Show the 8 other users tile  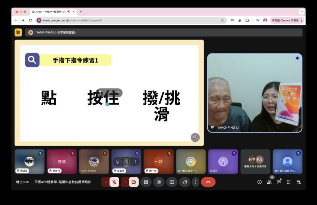click(255, 161)
